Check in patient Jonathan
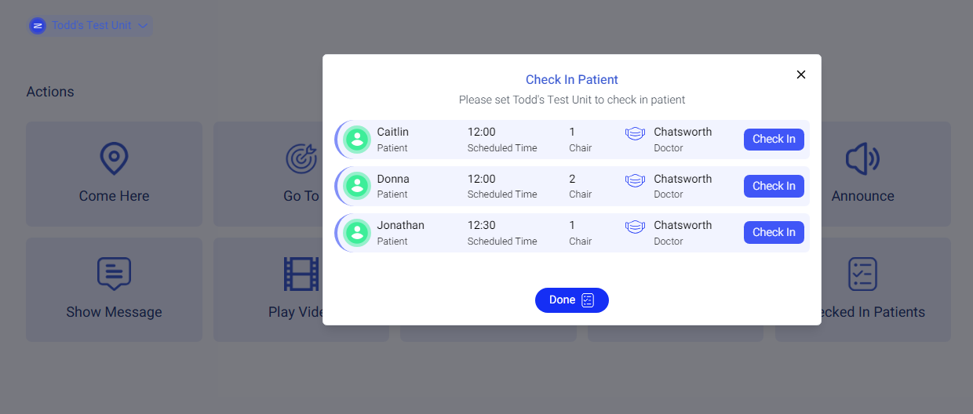Viewport: 973px width, 414px height. coord(774,232)
